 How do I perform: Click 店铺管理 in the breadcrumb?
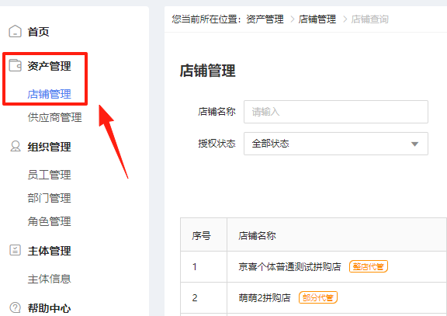coord(317,19)
